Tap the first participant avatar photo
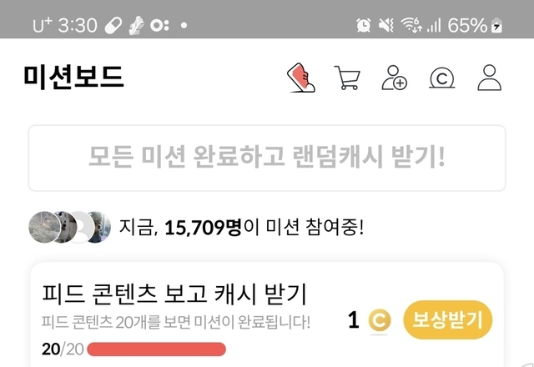 click(x=43, y=227)
